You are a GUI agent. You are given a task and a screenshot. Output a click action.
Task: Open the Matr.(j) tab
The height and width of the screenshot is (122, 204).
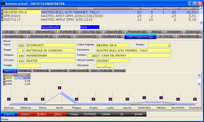coord(157,32)
